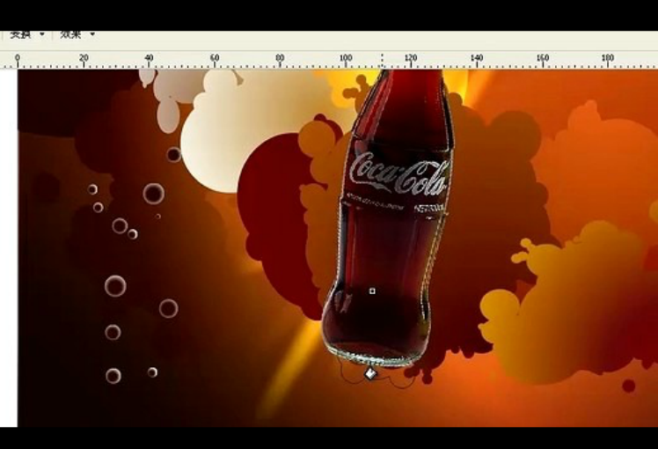Click the ruler mark labeled 100

tap(346, 57)
